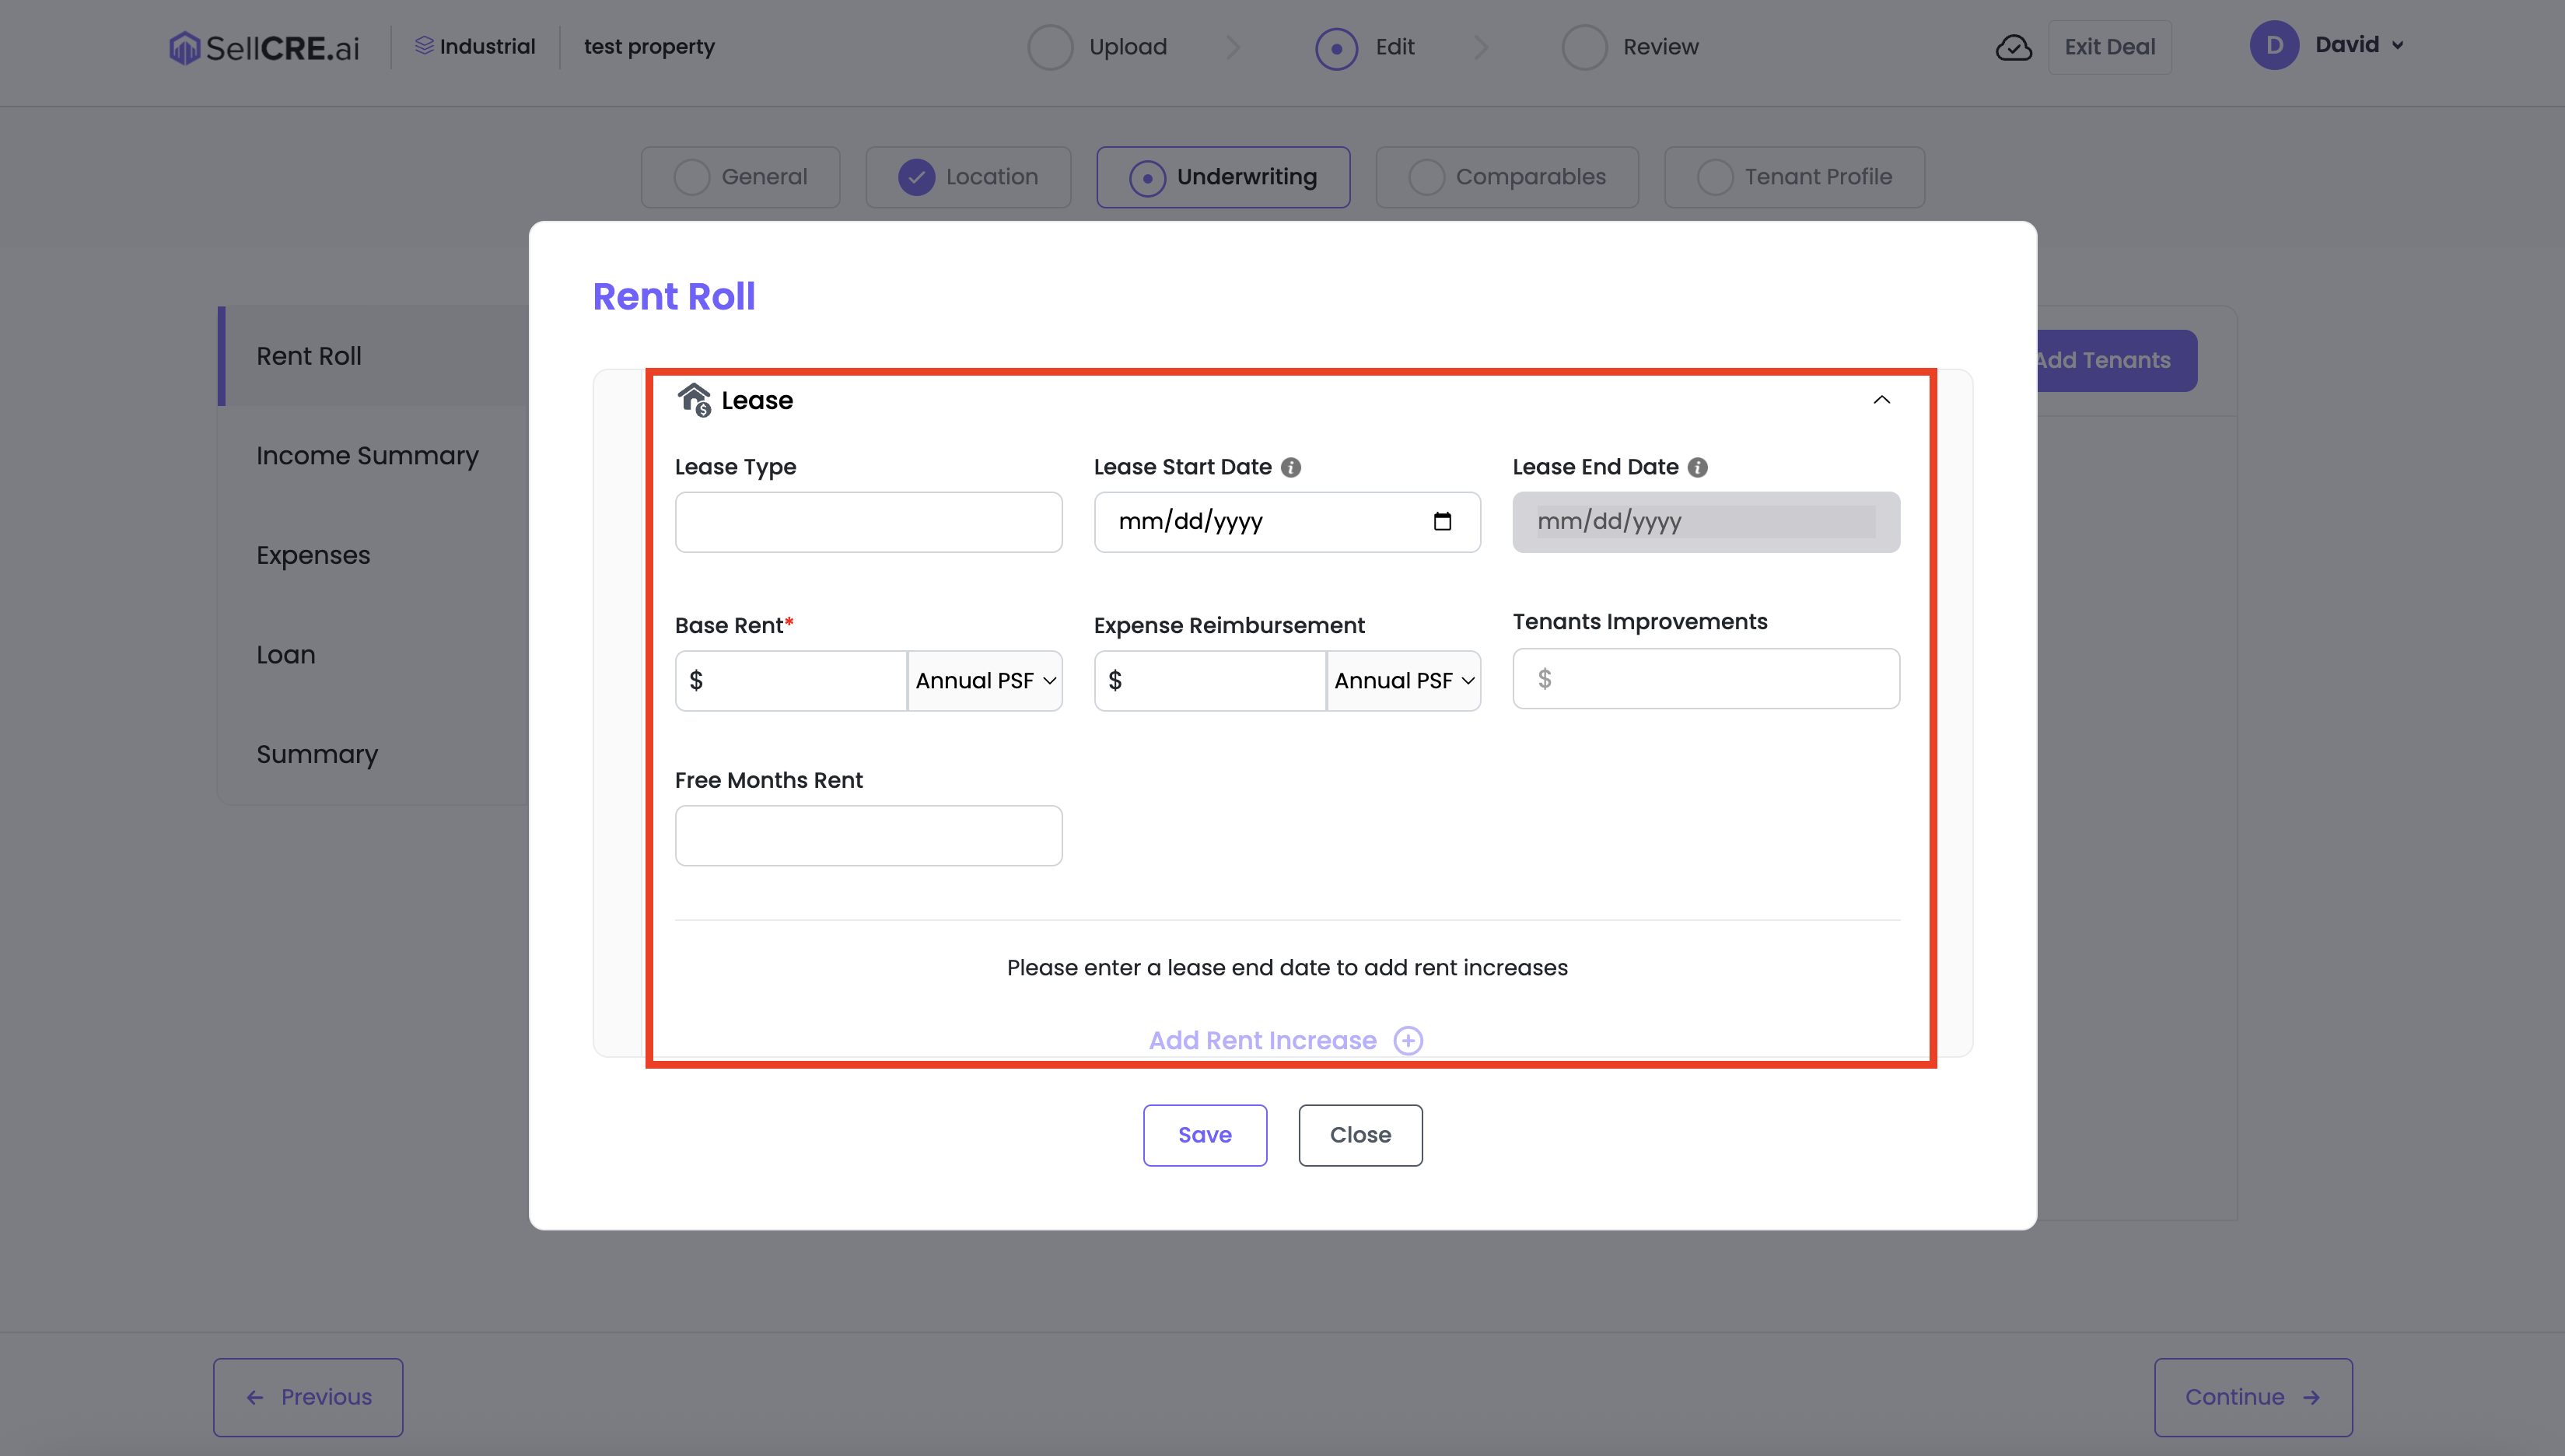Image resolution: width=2565 pixels, height=1456 pixels.
Task: Collapse the Lease section chevron
Action: 1881,400
